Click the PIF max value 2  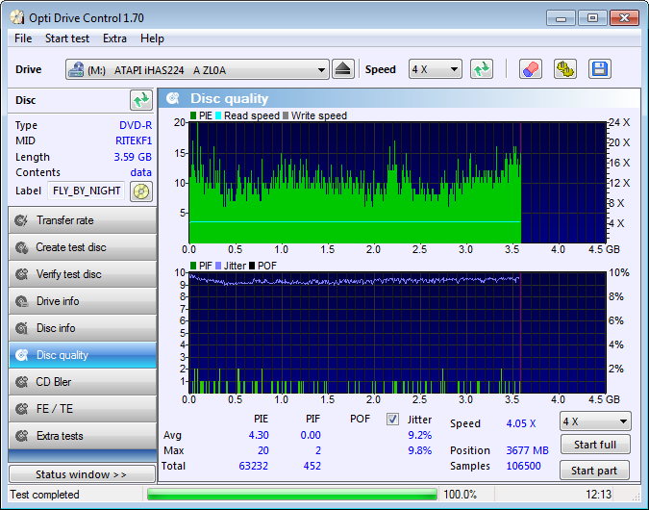point(318,450)
